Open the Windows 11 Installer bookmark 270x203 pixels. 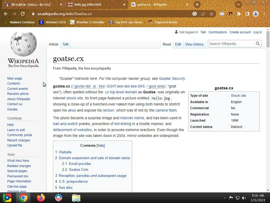[87, 22]
